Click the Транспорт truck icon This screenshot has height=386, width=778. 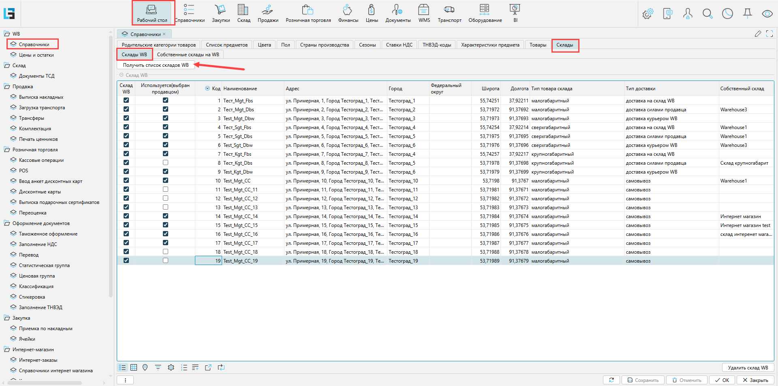tap(449, 13)
